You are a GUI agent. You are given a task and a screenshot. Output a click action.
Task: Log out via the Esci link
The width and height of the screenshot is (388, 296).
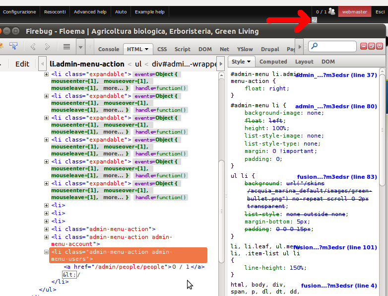click(x=380, y=12)
